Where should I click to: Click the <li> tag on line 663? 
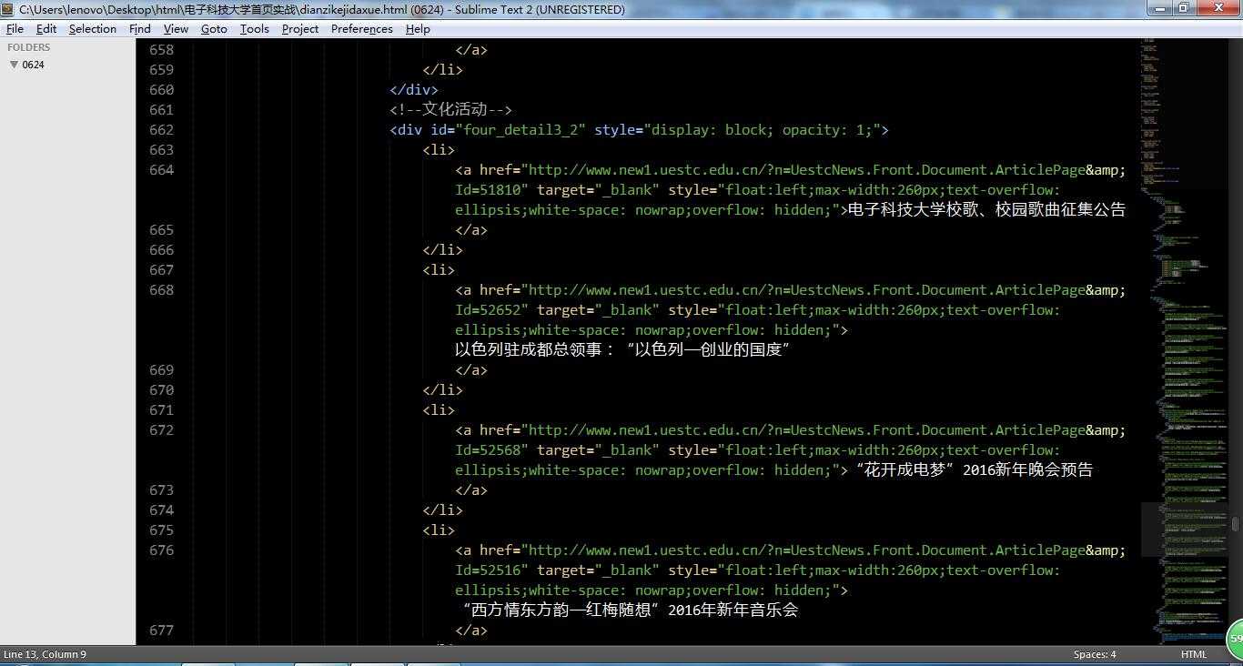[439, 150]
